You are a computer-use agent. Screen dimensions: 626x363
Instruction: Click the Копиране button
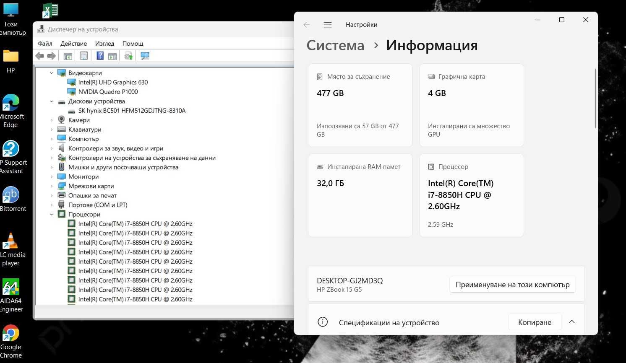535,322
